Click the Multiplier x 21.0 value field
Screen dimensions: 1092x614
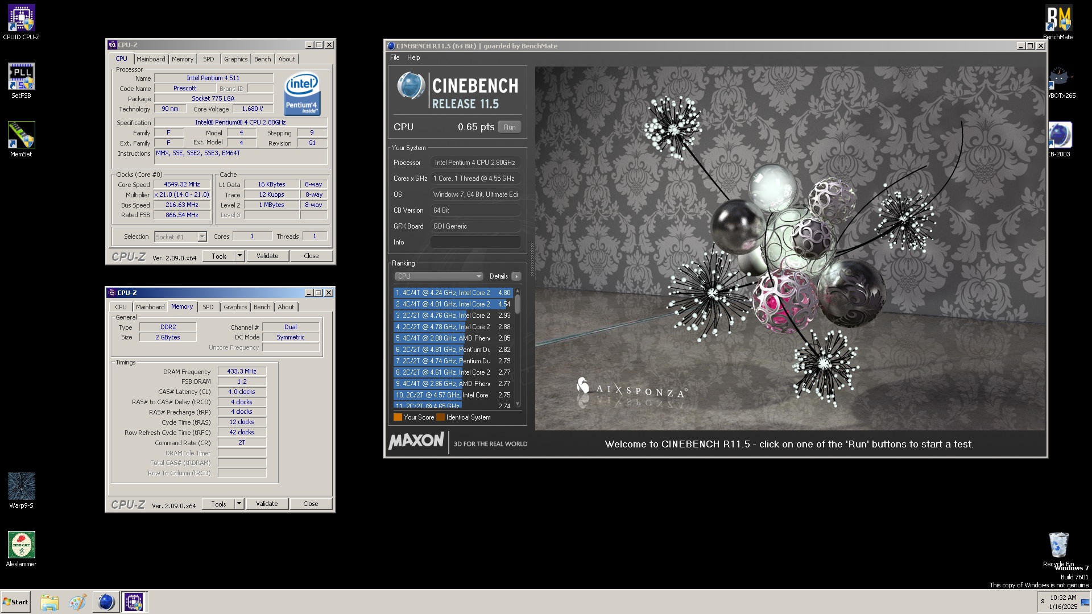click(182, 194)
